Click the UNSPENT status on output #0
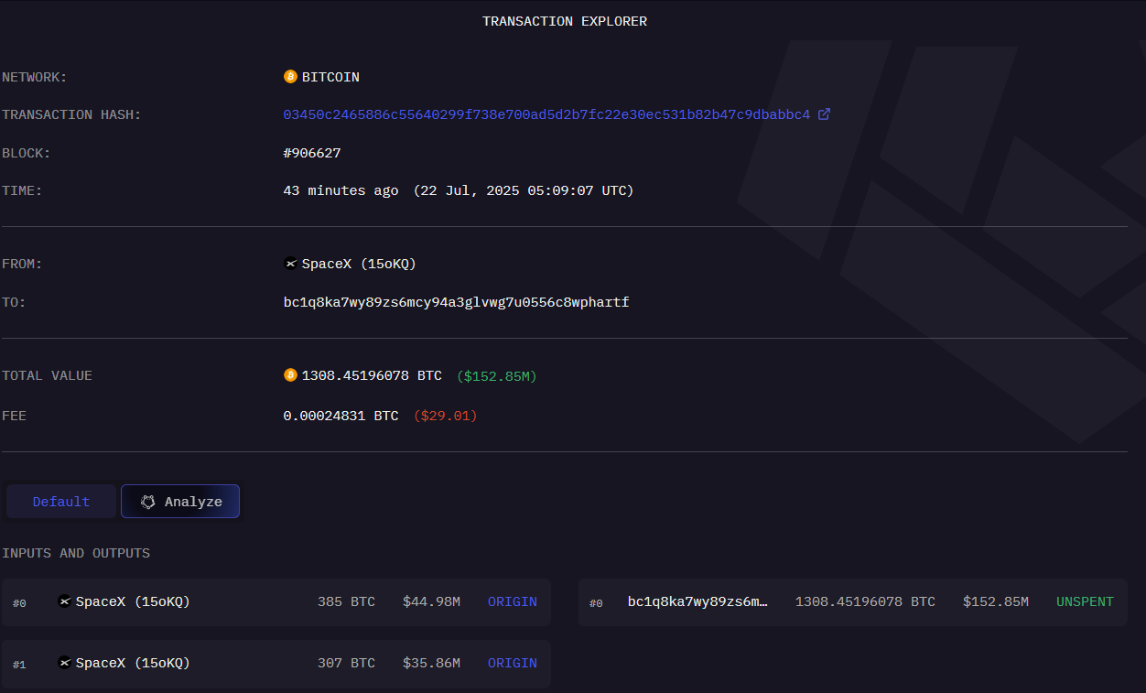The width and height of the screenshot is (1146, 693). pos(1085,601)
